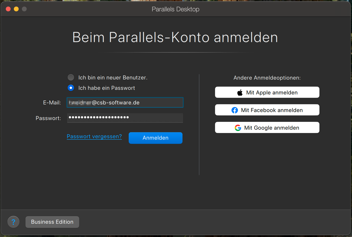Select 'Ich habe ein Passwort' radio button
352x237 pixels.
71,88
